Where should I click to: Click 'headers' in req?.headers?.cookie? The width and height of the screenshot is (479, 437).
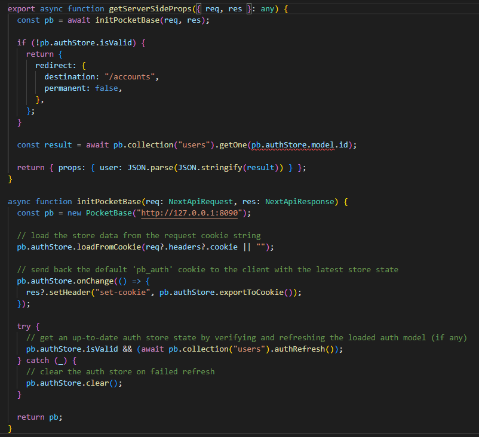point(185,247)
